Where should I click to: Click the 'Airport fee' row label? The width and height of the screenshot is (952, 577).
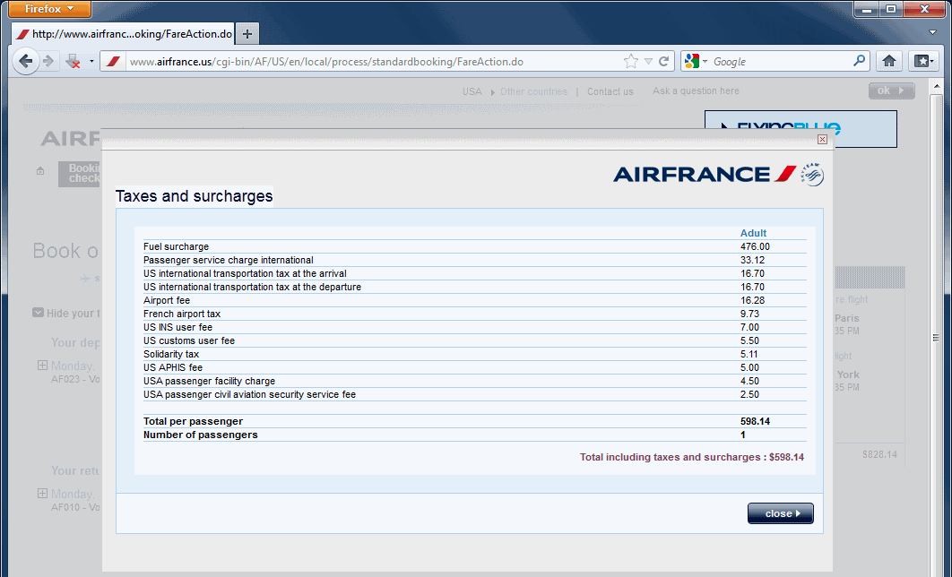click(x=167, y=300)
